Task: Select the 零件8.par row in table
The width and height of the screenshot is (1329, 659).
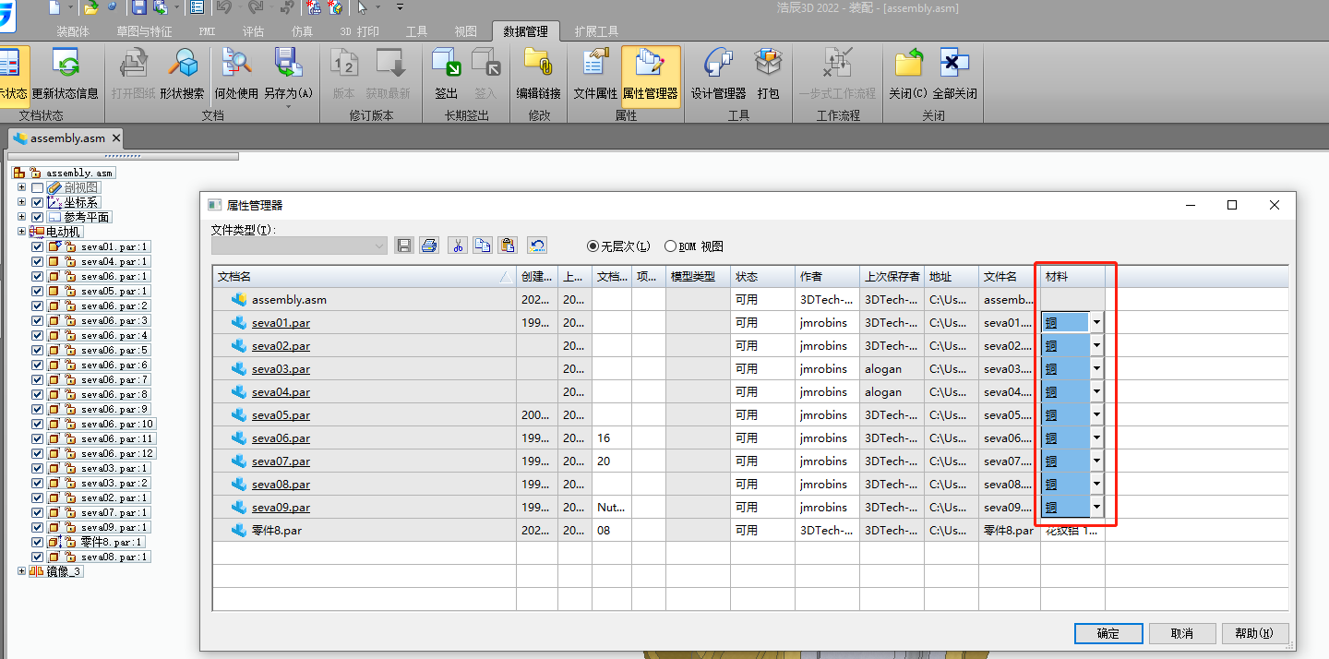Action: coord(750,530)
